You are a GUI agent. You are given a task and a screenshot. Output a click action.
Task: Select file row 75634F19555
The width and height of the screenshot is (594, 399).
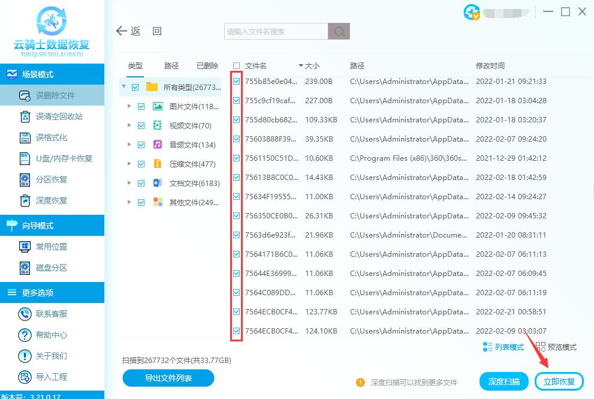point(390,196)
